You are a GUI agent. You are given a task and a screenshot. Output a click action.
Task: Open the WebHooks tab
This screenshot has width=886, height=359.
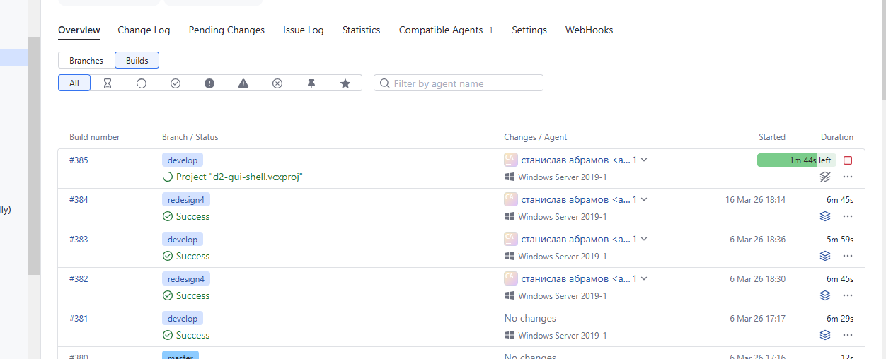(x=589, y=30)
